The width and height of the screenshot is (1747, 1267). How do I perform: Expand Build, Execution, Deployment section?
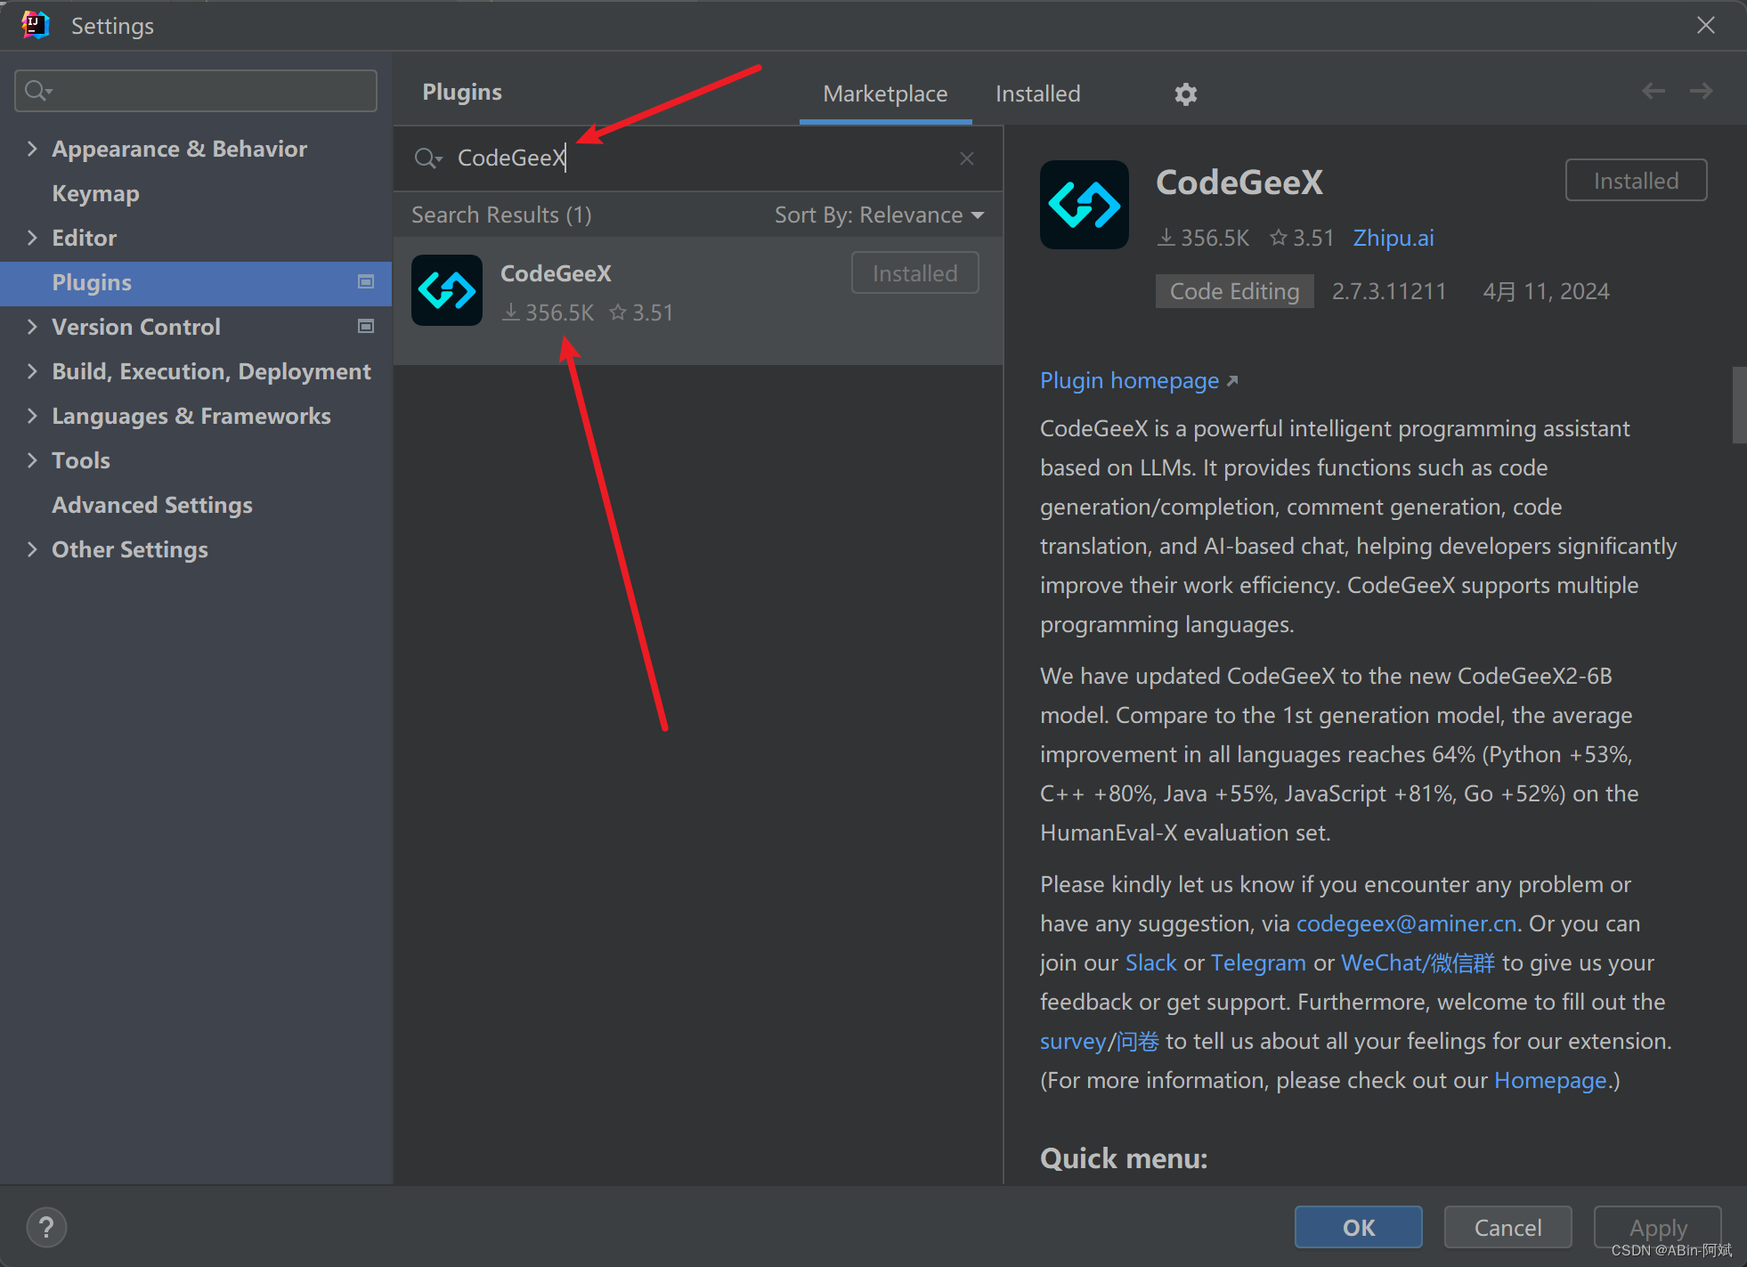point(32,371)
